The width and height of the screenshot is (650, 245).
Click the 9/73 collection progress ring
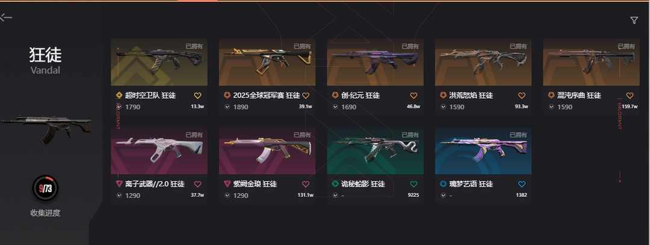[46, 188]
